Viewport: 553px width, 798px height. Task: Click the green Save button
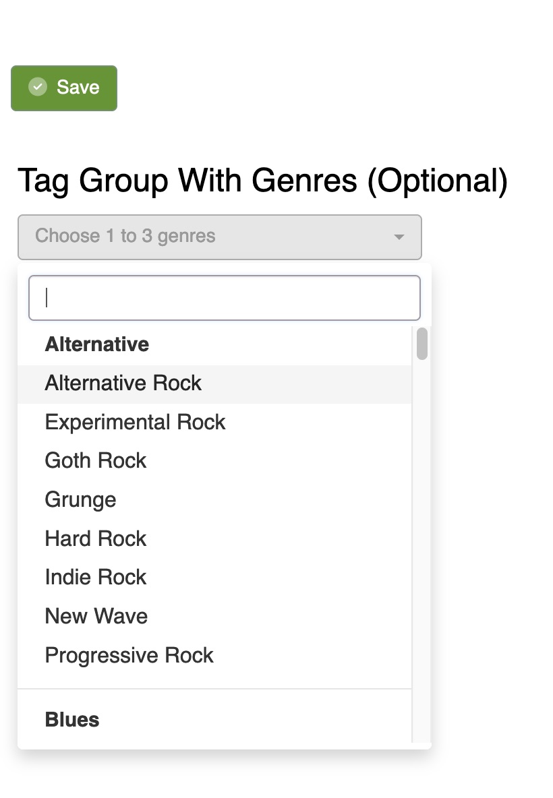[64, 88]
